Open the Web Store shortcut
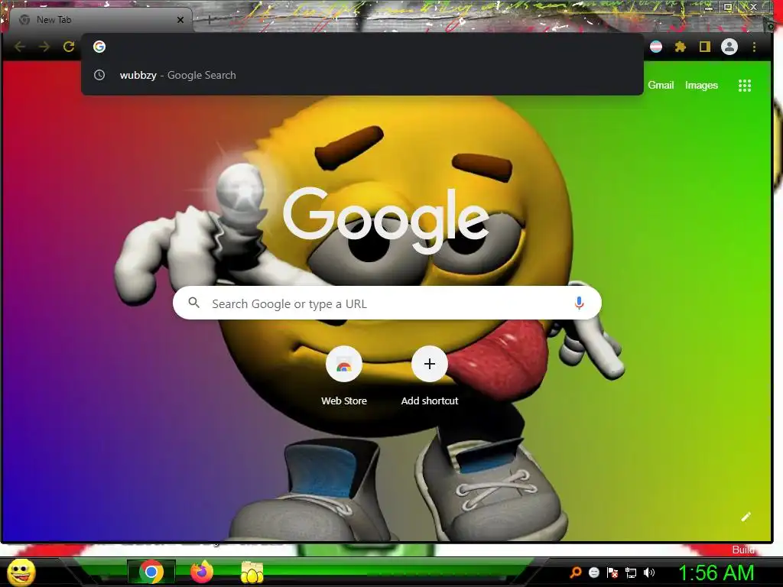 (344, 376)
